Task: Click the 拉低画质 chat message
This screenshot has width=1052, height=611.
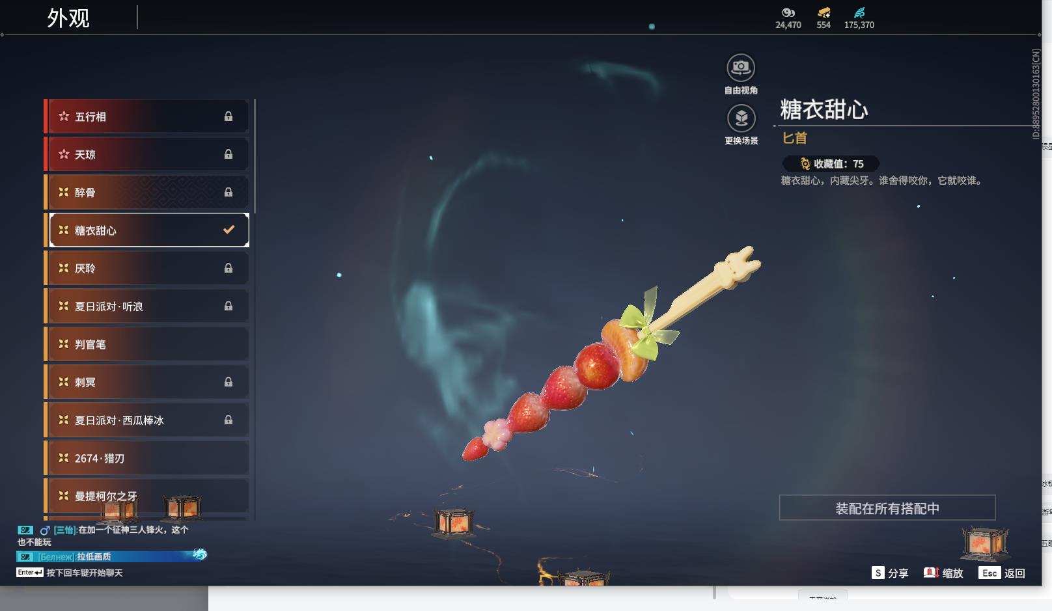Action: point(94,557)
